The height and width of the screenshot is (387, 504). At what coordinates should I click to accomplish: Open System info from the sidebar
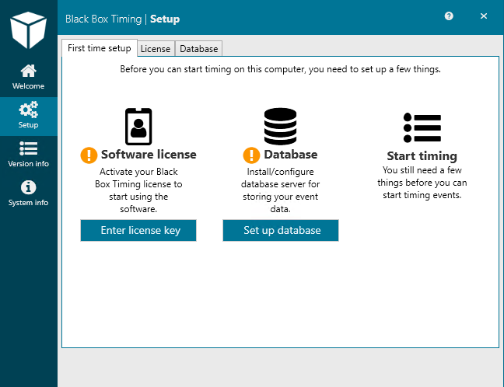click(28, 193)
